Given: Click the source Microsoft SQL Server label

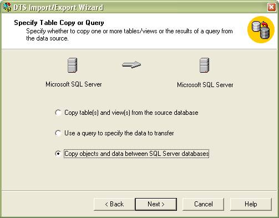Looking at the screenshot, I should (74, 84).
